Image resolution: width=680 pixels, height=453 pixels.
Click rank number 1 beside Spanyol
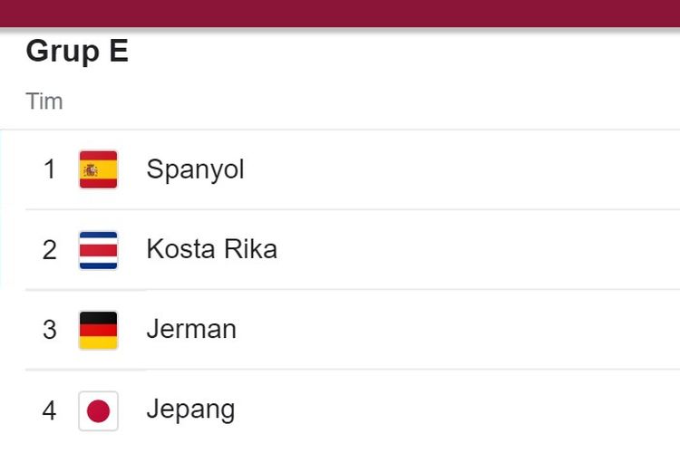point(50,169)
